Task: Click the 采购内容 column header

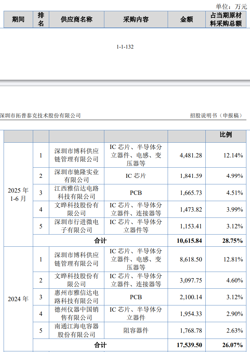Action: (136, 19)
